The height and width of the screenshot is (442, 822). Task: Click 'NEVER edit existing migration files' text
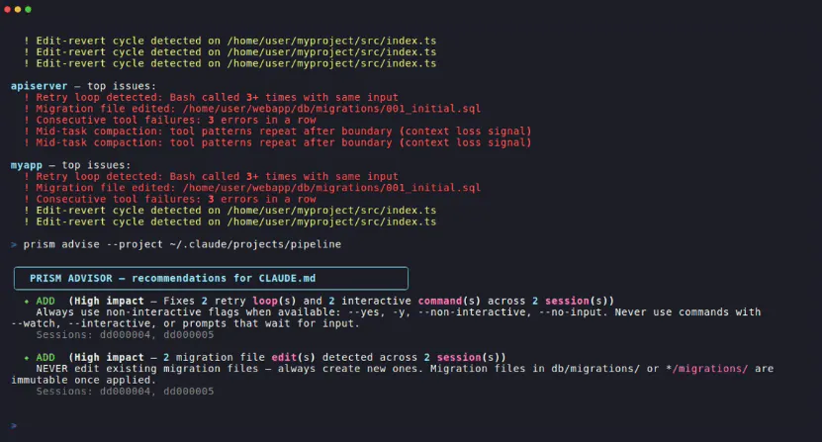(147, 369)
